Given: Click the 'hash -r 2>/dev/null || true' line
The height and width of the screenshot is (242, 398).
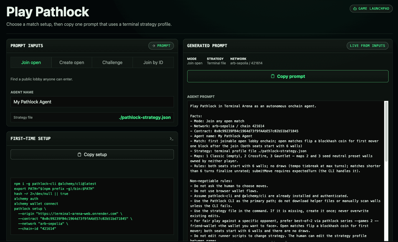Looking at the screenshot, I should tap(41, 194).
